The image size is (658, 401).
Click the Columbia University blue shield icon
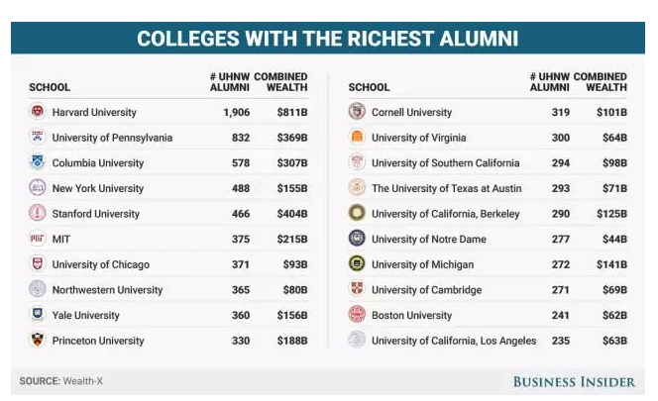coord(38,162)
